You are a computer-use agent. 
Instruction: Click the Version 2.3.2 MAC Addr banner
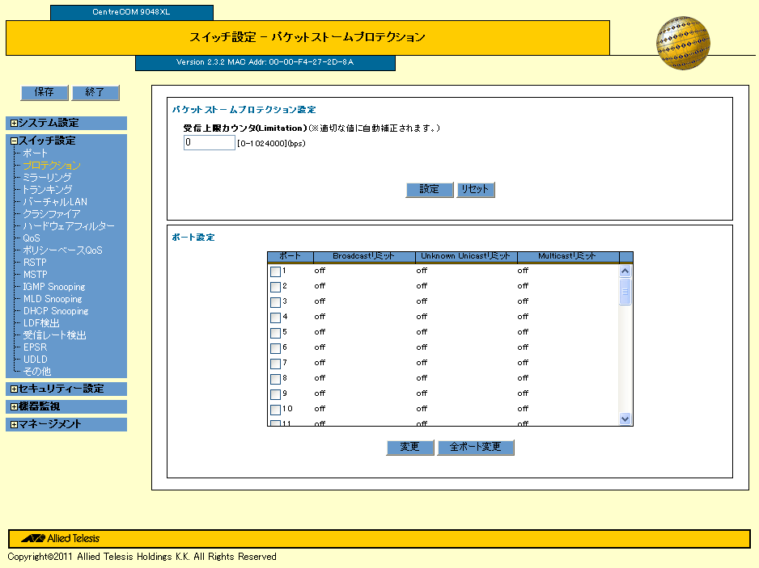pos(265,62)
